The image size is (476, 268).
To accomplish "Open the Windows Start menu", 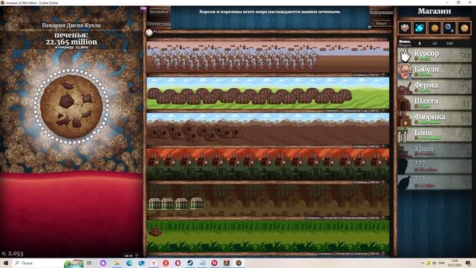I will point(6,263).
